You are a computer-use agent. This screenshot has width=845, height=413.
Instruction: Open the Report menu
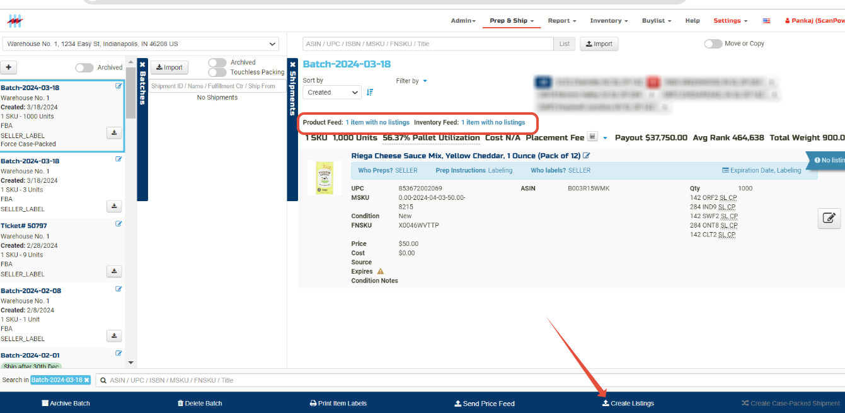point(561,21)
